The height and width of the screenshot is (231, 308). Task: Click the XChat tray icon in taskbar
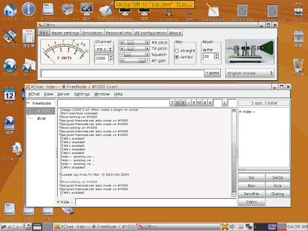click(225, 227)
